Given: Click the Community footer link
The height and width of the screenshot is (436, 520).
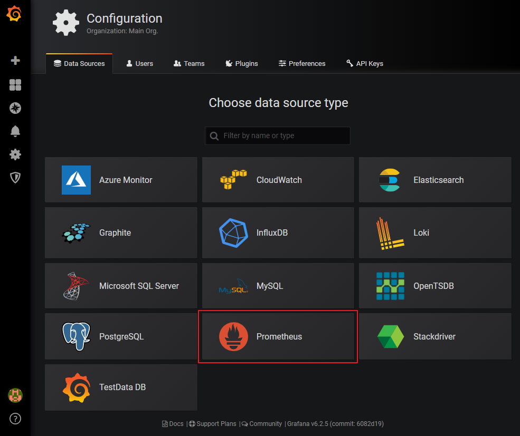Looking at the screenshot, I should [262, 424].
